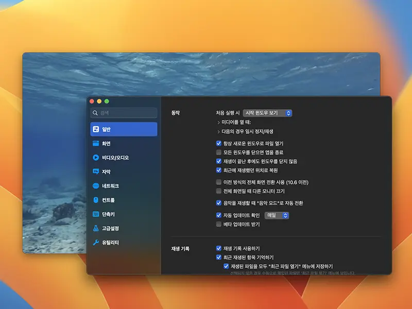Click the 처음 실행 시 label

pyautogui.click(x=228, y=113)
